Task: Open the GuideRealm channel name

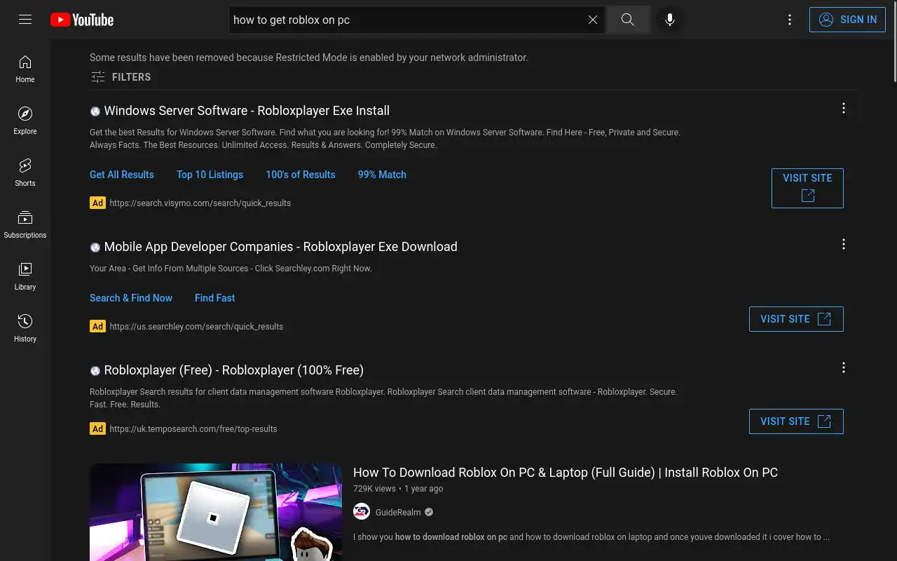Action: [398, 513]
